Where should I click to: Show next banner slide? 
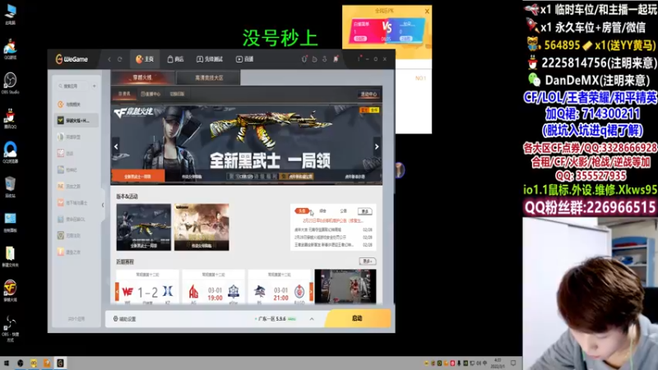pos(377,146)
